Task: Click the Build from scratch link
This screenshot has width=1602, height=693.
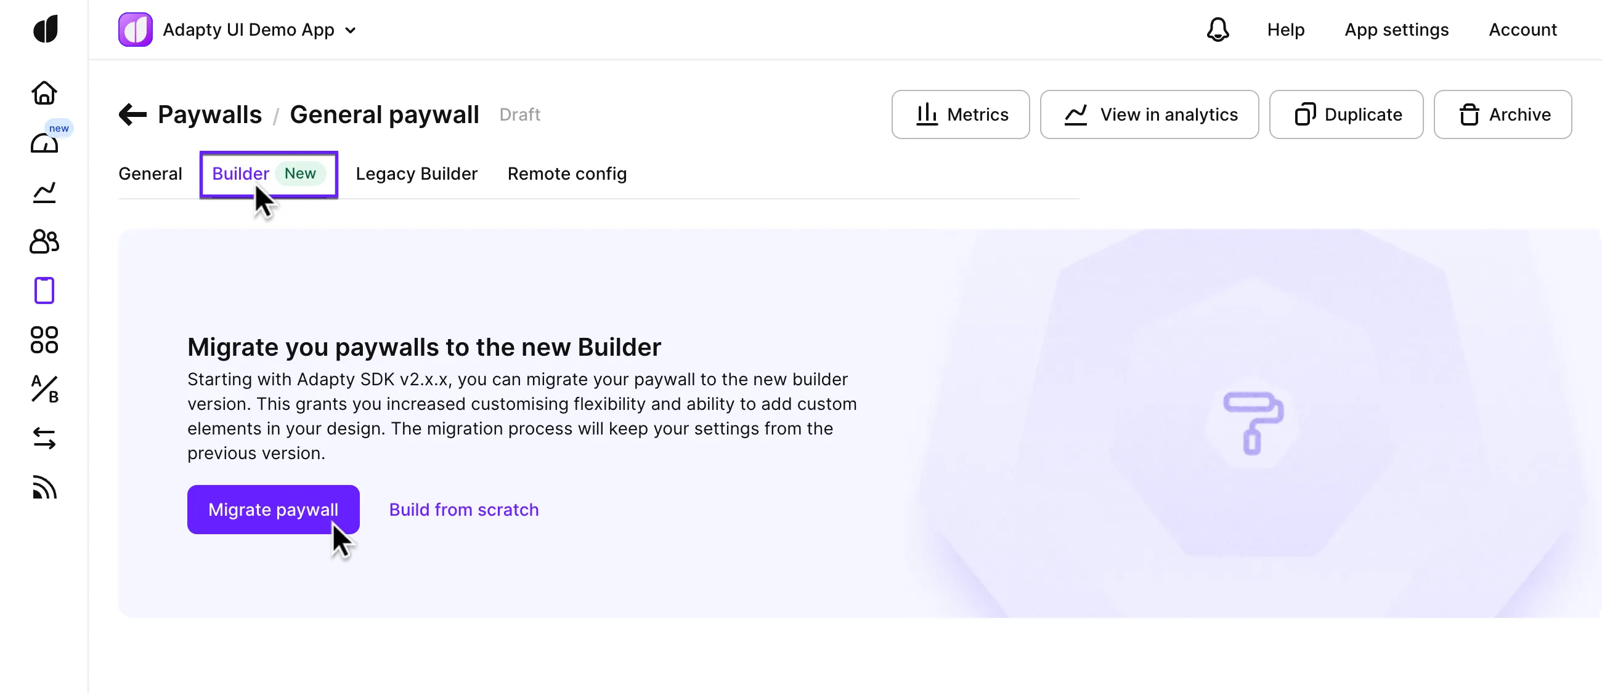Action: click(464, 509)
